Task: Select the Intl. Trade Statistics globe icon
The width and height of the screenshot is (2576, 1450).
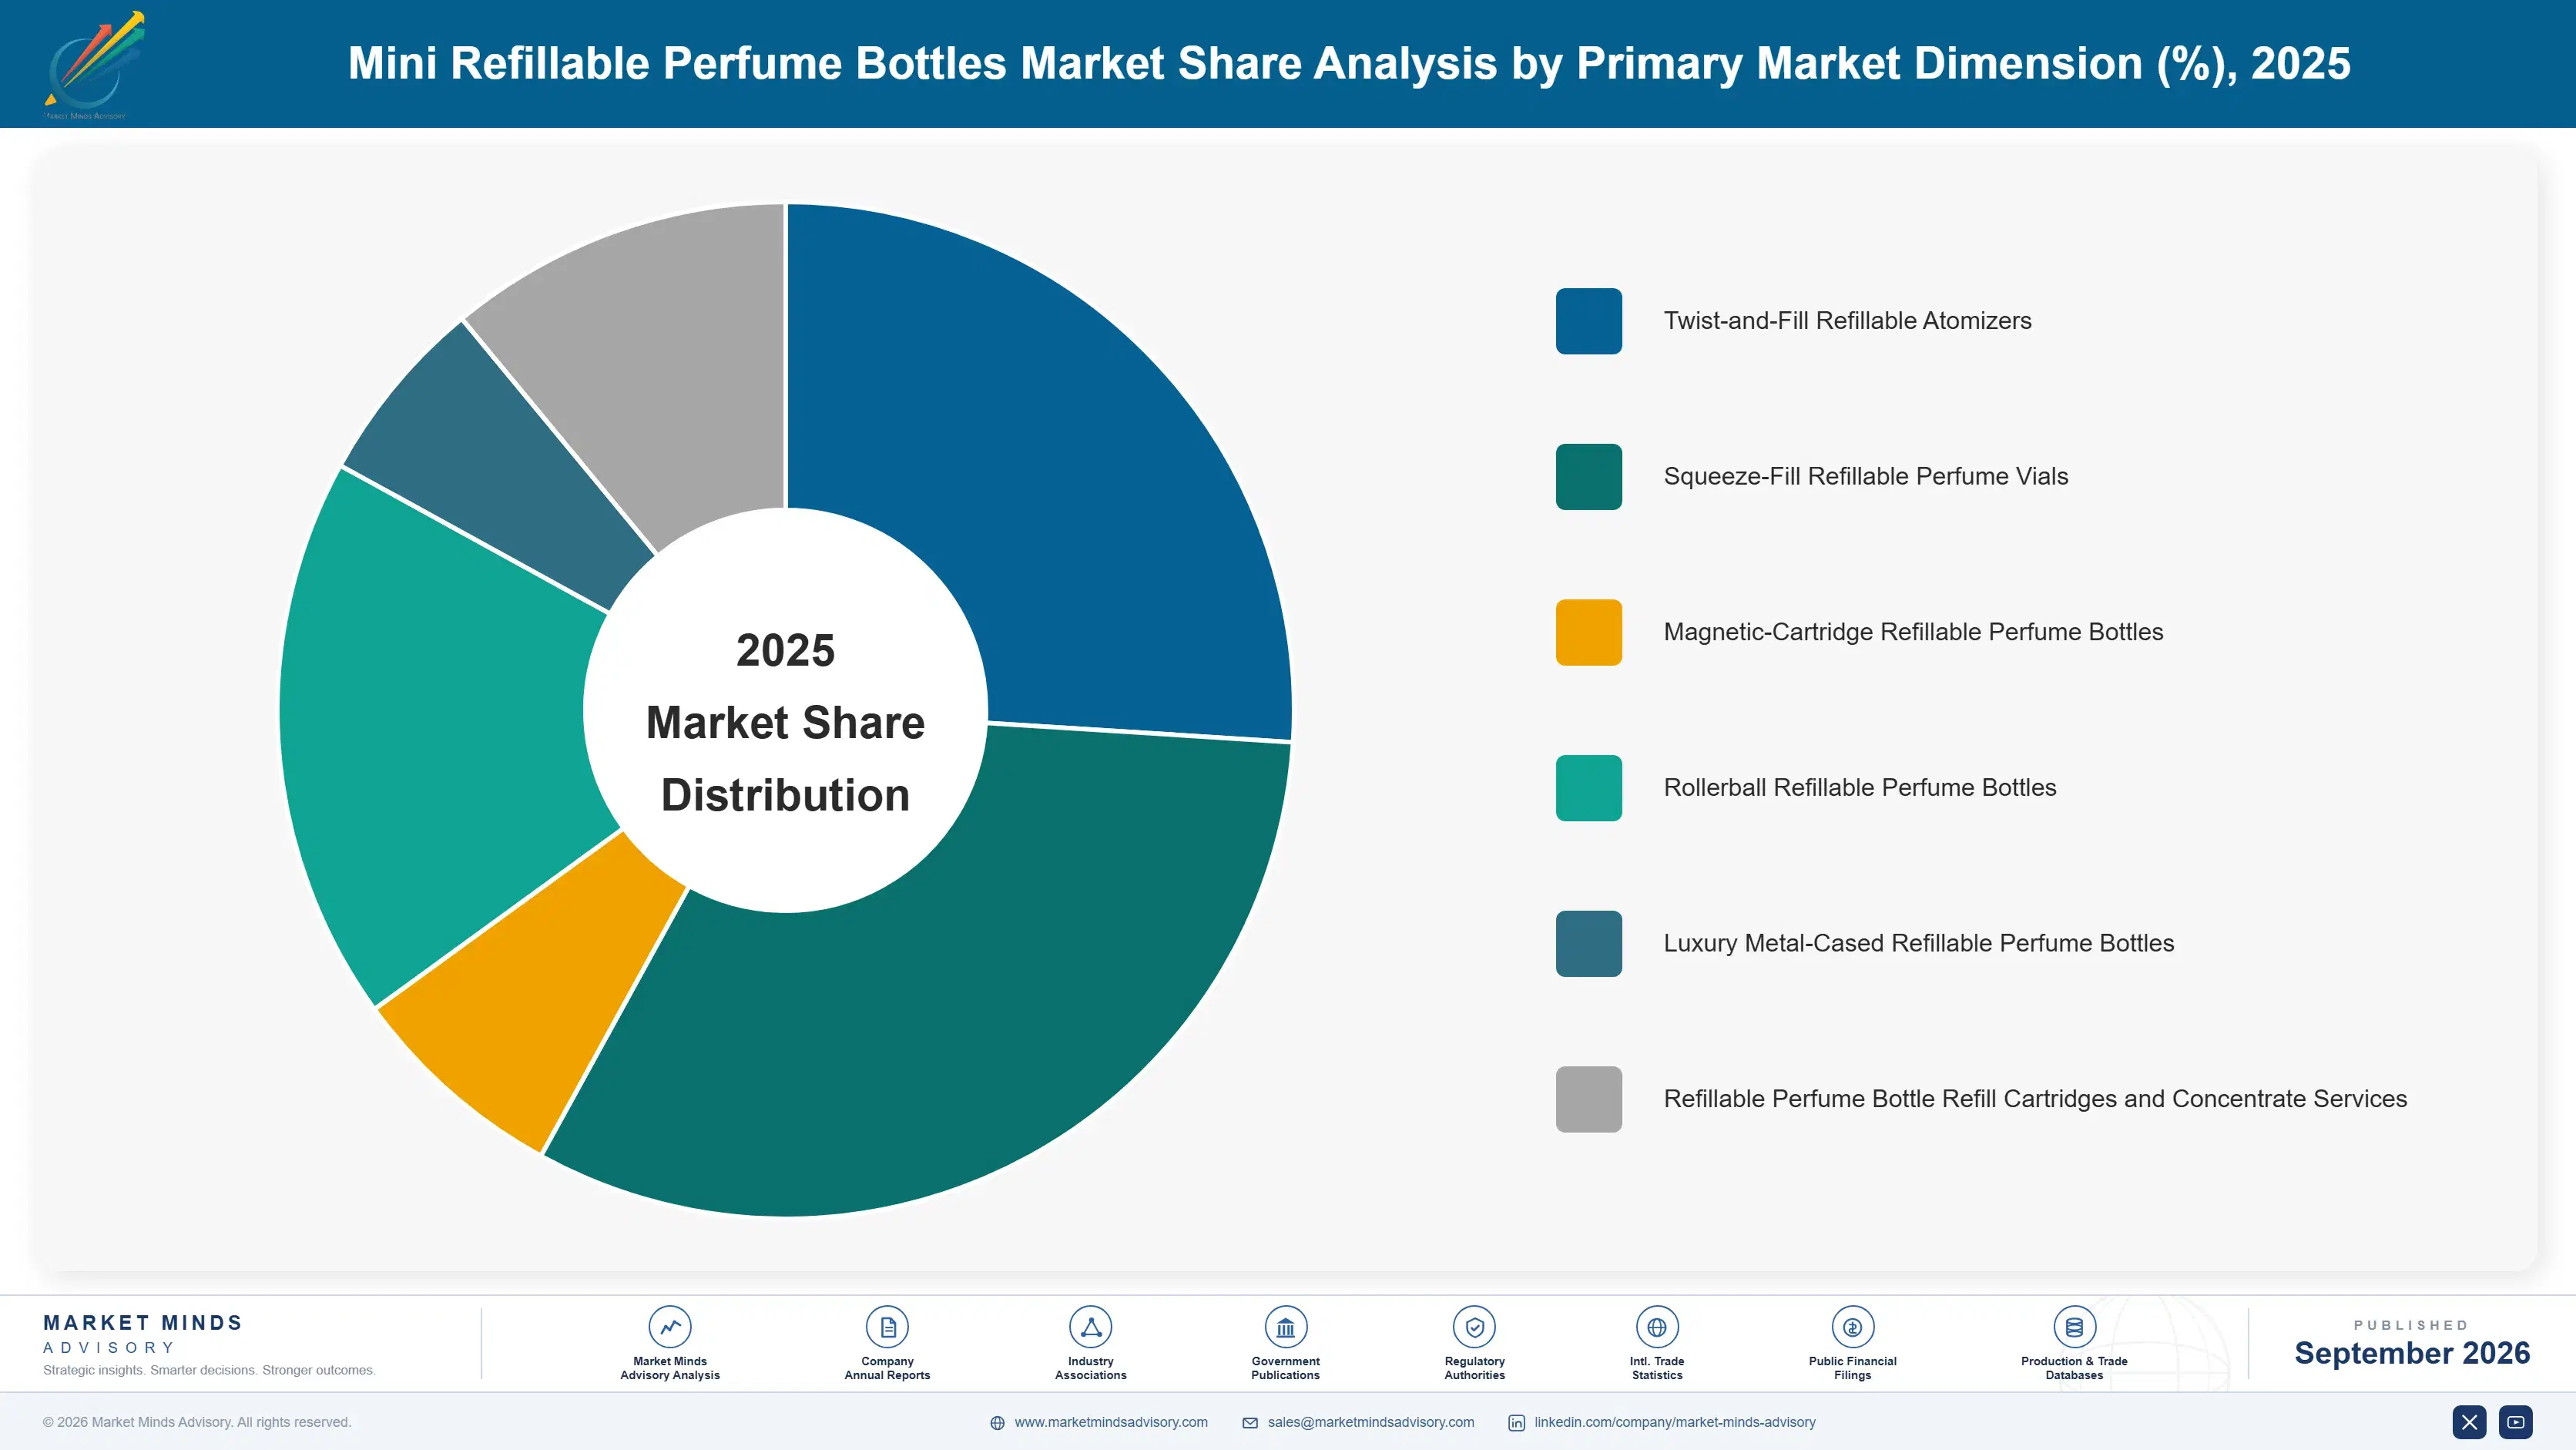Action: [x=1657, y=1327]
